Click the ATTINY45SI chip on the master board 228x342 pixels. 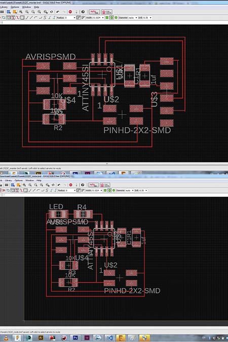tap(102, 75)
